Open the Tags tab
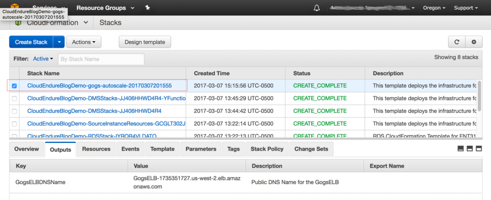This screenshot has height=200, width=491. tap(234, 149)
